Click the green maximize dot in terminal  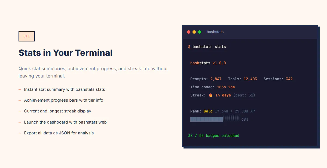pyautogui.click(x=200, y=32)
